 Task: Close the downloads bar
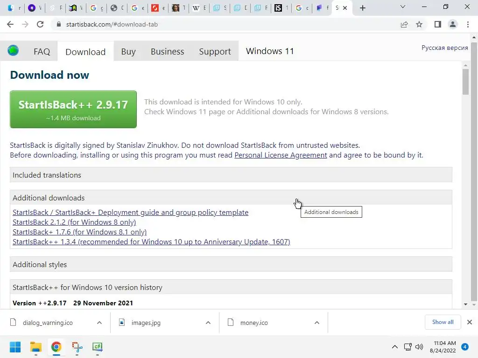(x=470, y=322)
